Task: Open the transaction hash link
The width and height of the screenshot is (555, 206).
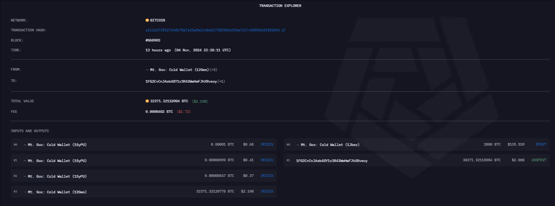Action: (212, 30)
